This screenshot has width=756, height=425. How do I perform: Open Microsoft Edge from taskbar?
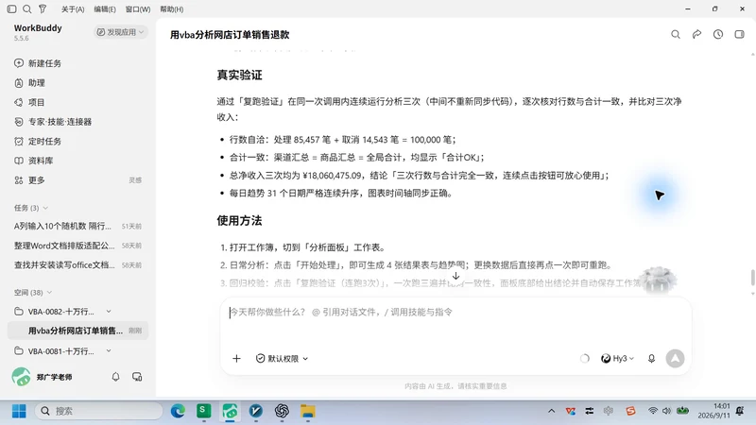[x=178, y=411]
